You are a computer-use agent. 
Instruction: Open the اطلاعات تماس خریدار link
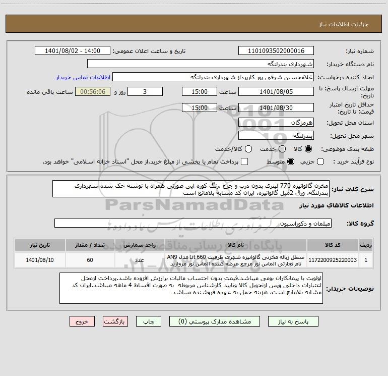pos(83,77)
